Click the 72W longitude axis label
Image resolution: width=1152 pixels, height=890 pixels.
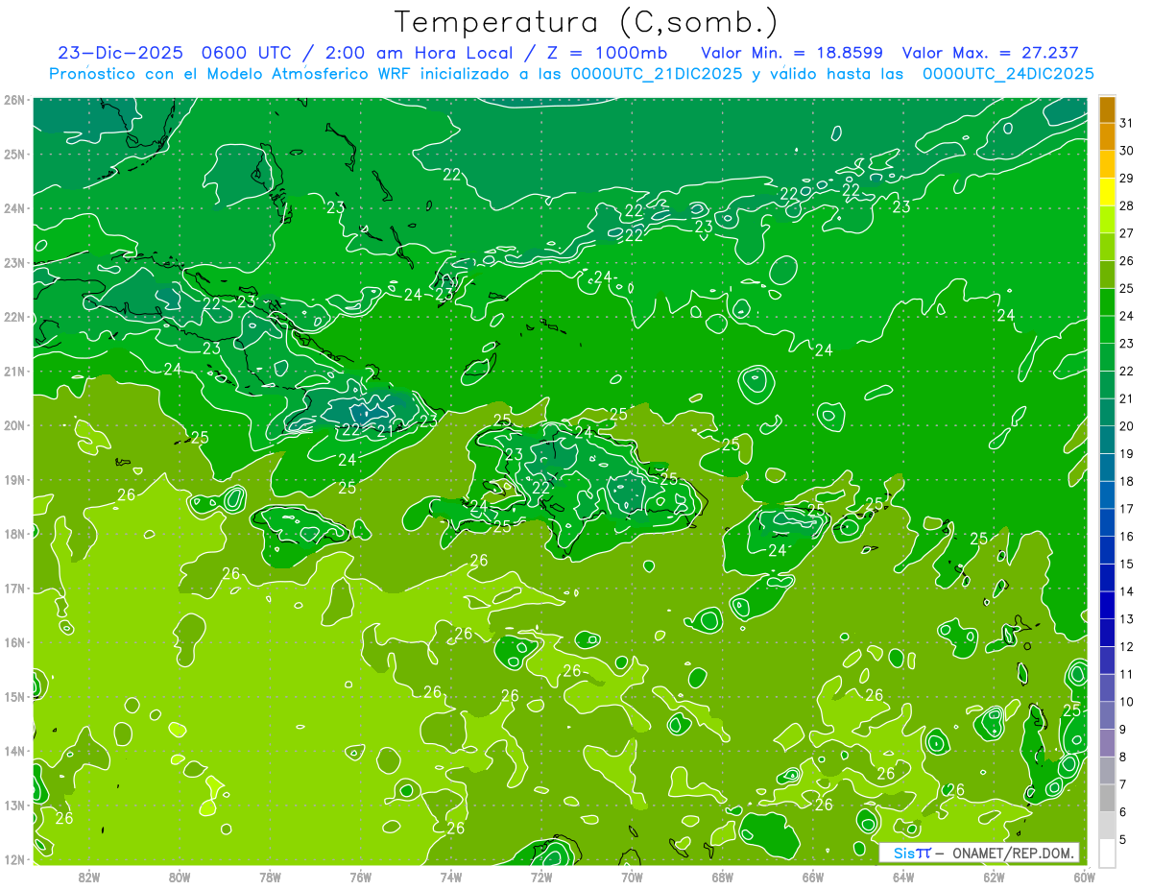(x=541, y=877)
